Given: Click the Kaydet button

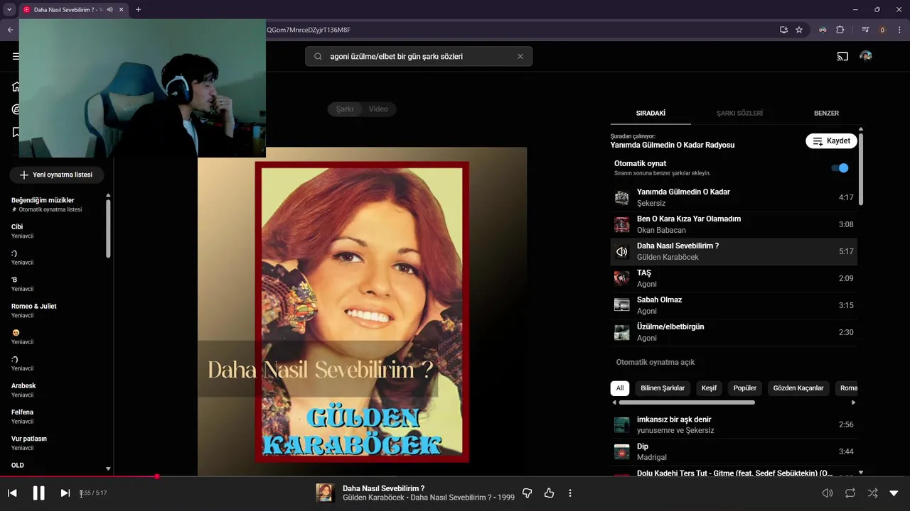Looking at the screenshot, I should coord(831,141).
